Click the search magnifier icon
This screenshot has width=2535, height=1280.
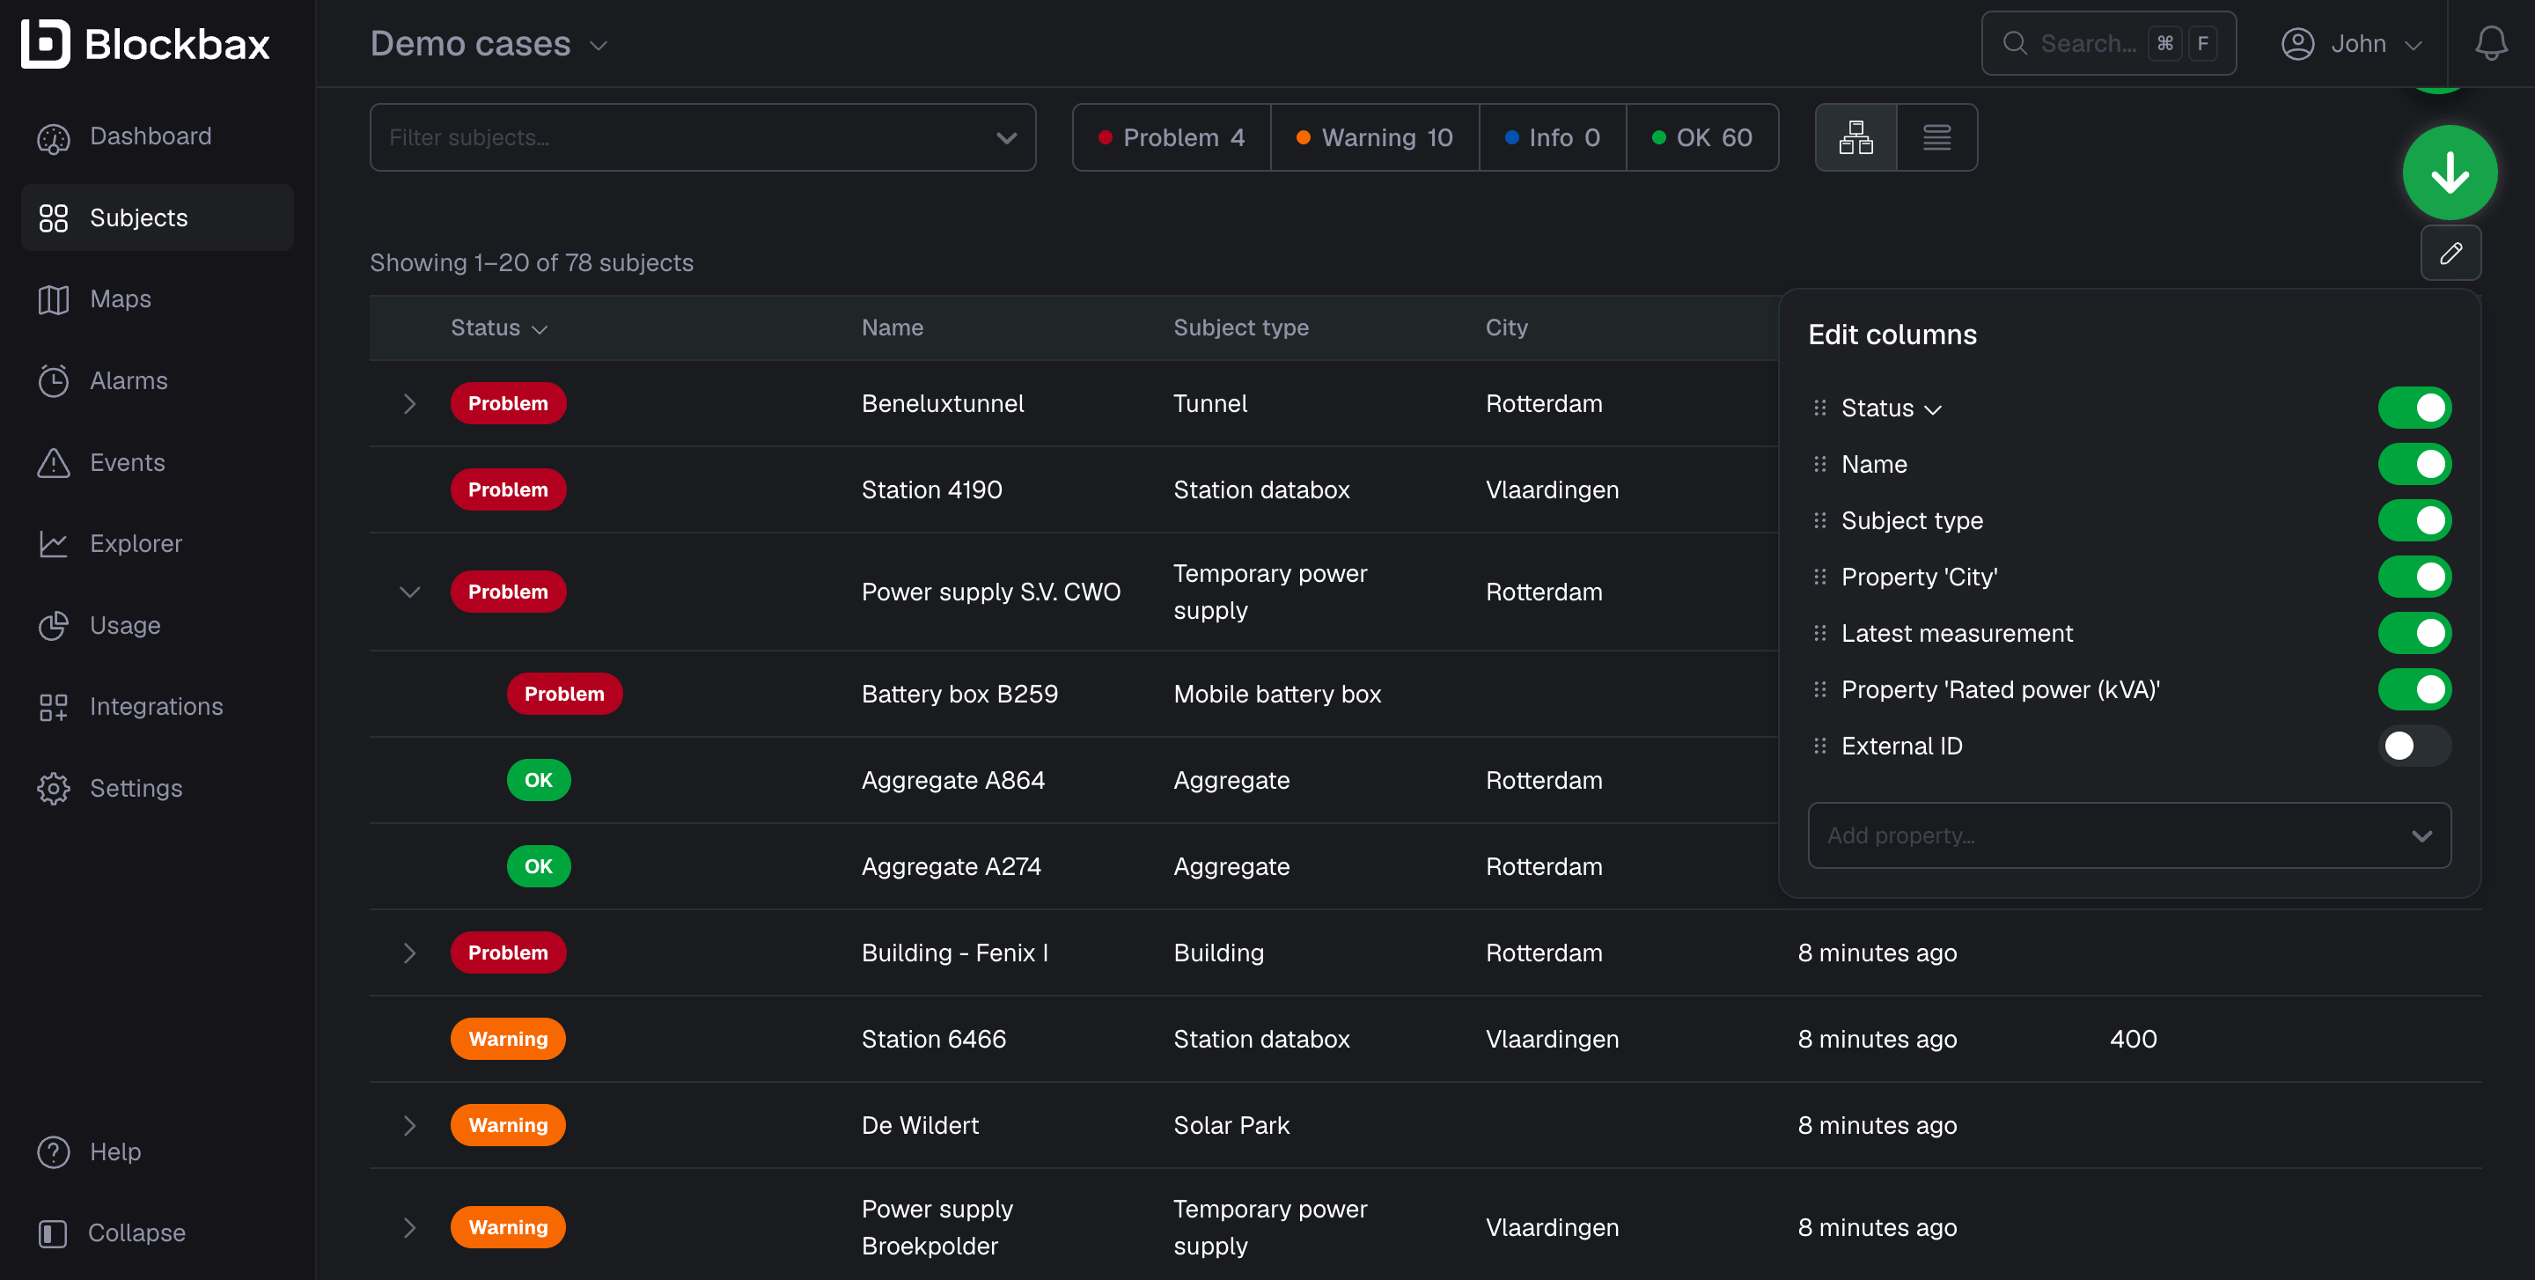2015,43
